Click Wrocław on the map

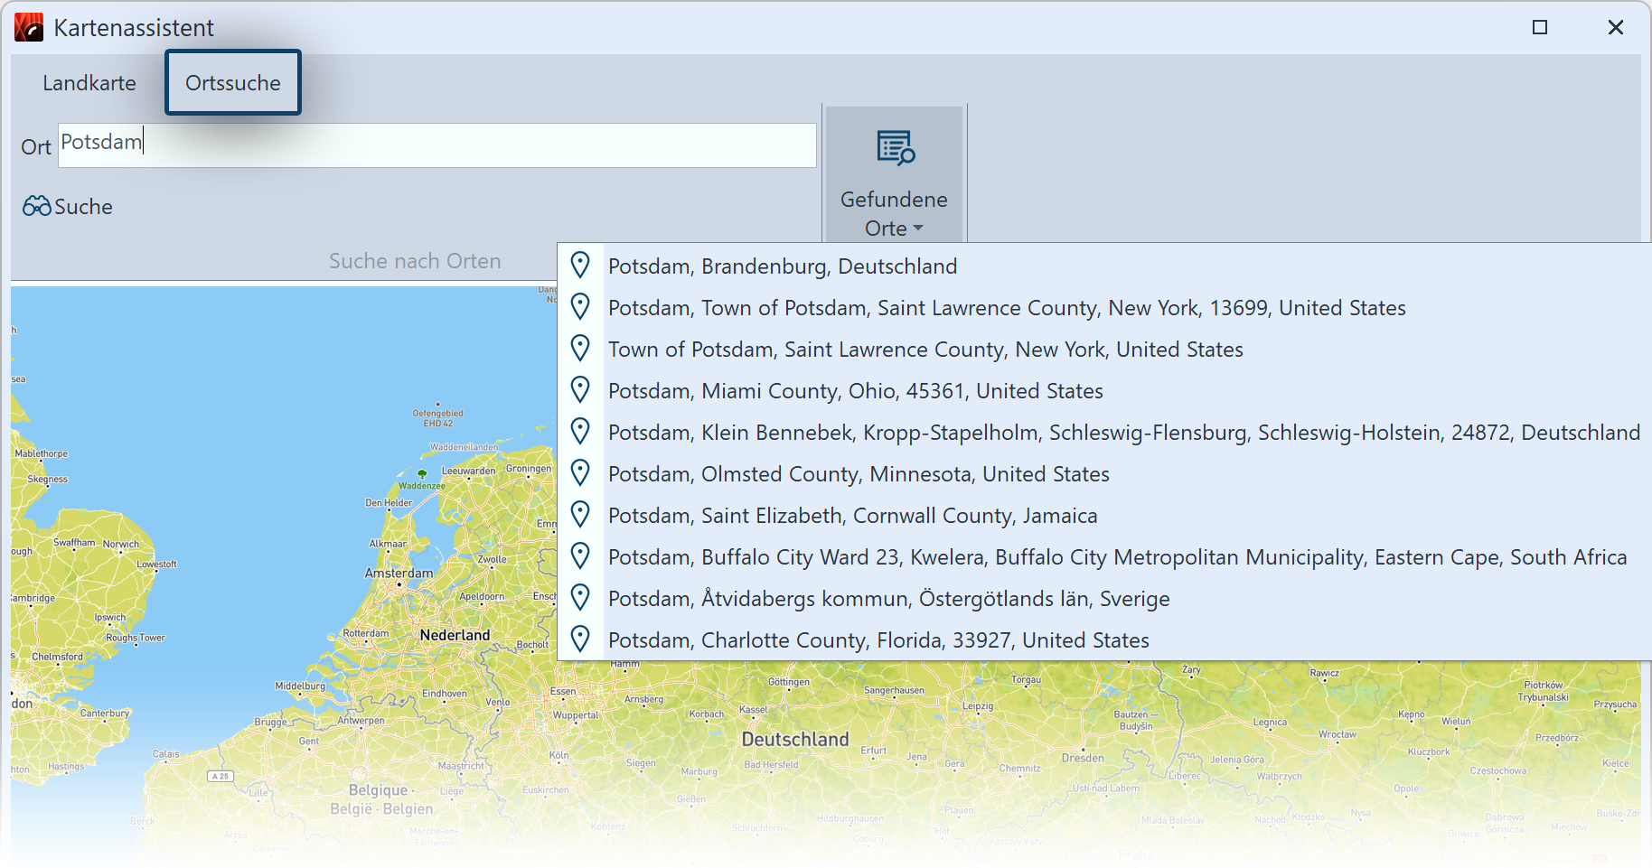click(1338, 733)
